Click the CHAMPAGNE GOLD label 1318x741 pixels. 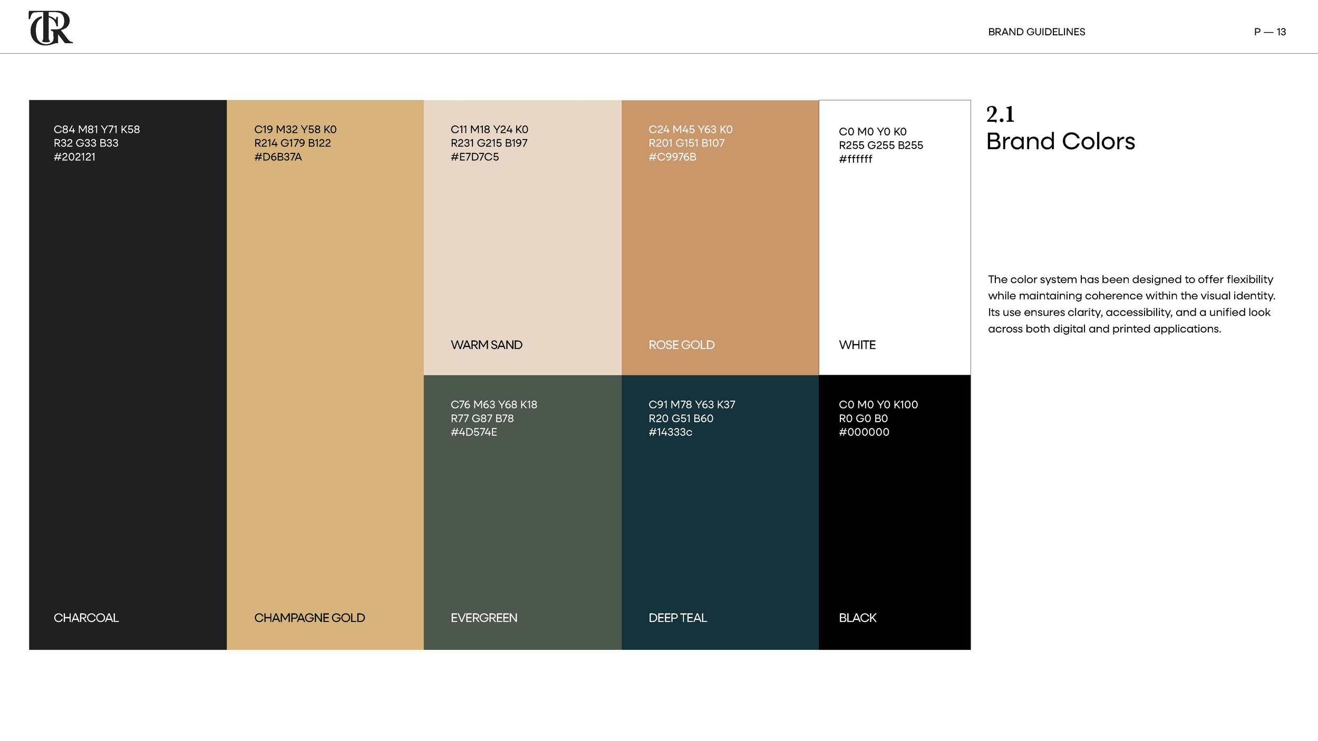309,618
